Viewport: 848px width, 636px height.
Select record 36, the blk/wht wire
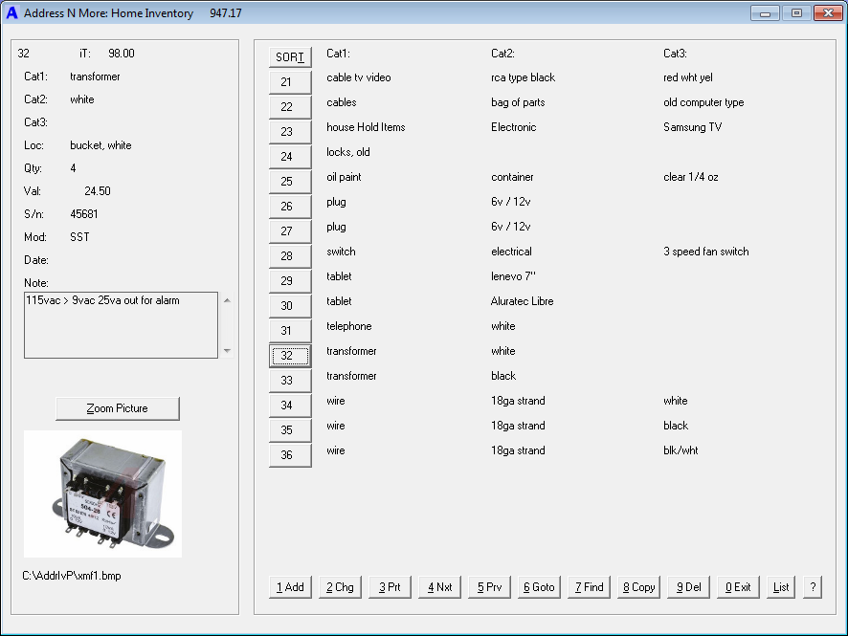290,454
